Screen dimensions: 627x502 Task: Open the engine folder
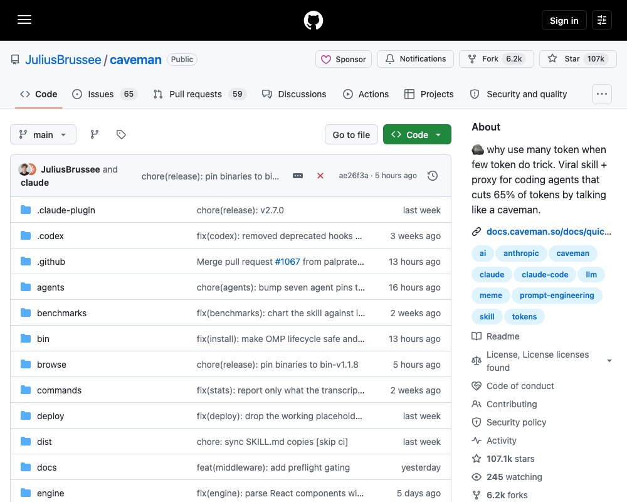coord(50,493)
